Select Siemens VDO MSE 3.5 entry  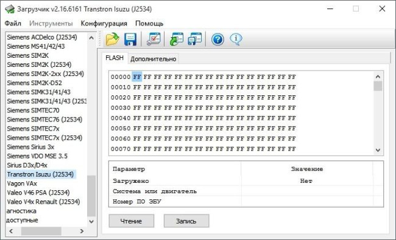[x=37, y=156]
